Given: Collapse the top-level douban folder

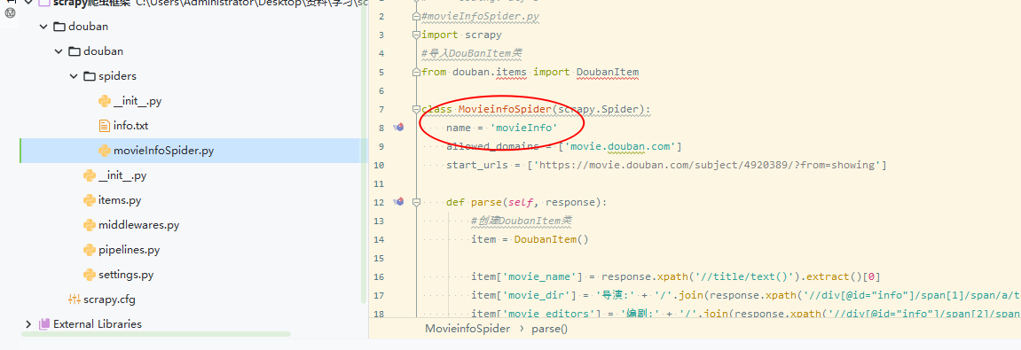Looking at the screenshot, I should [43, 27].
